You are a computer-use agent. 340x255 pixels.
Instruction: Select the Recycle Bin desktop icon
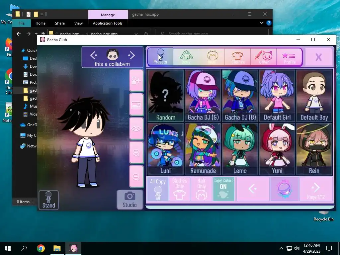[323, 216]
